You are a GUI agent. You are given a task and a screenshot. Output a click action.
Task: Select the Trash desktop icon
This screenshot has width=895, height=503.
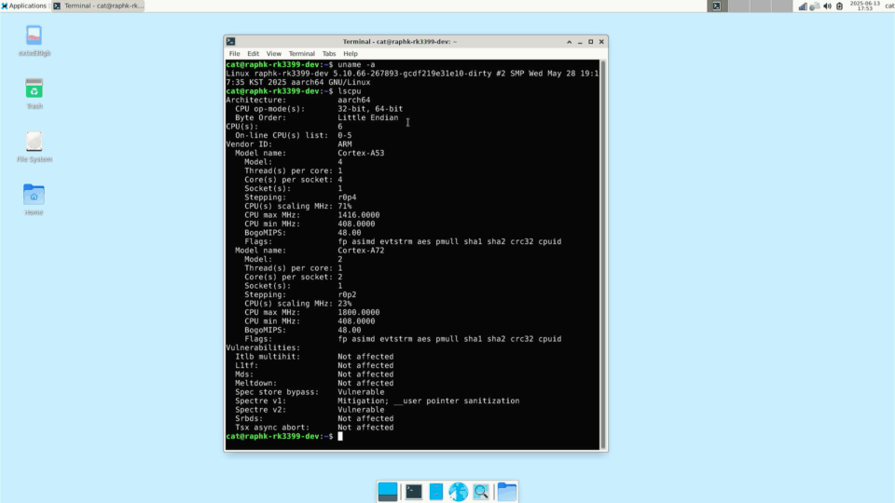coord(34,94)
